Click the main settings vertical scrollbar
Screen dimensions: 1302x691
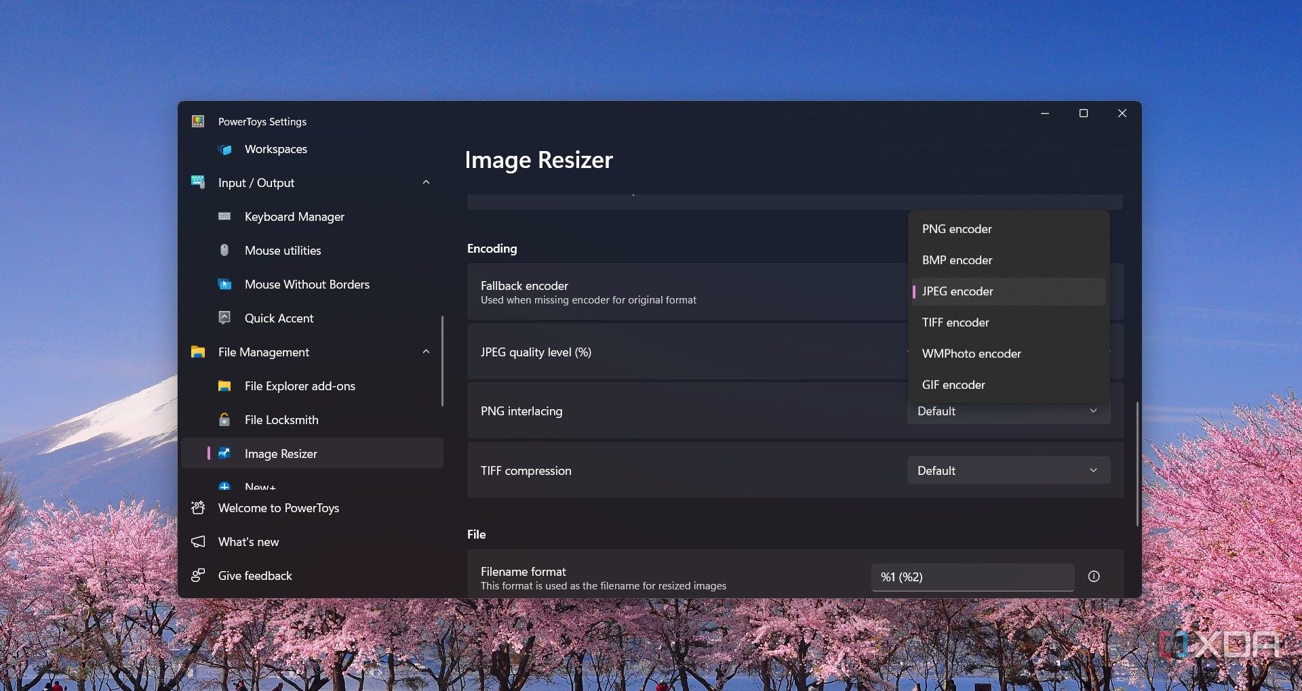point(1137,464)
